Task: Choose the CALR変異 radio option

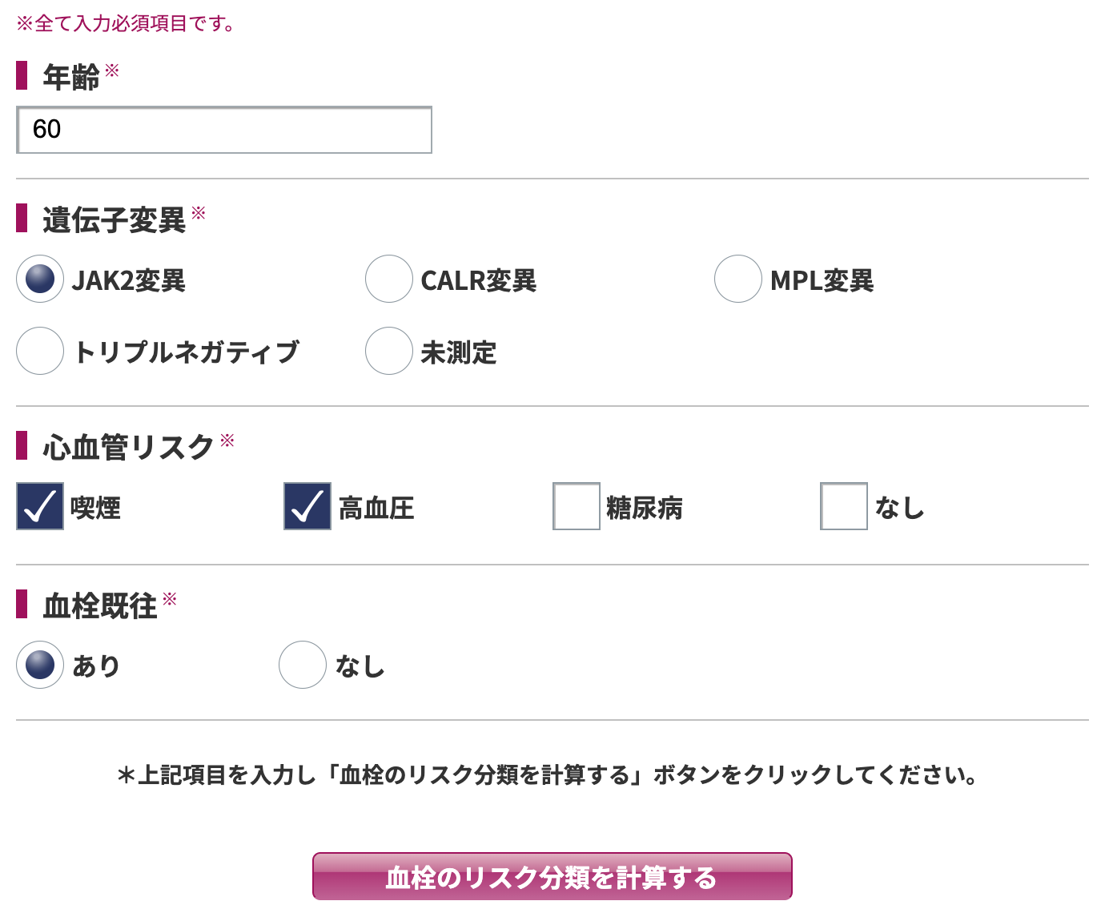Action: tap(389, 279)
